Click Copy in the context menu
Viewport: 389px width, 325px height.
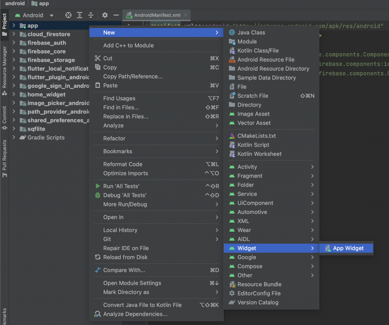pos(156,67)
